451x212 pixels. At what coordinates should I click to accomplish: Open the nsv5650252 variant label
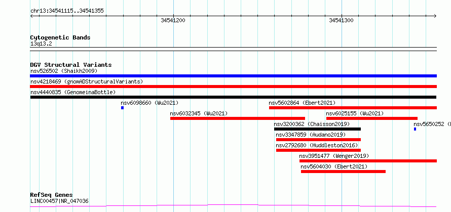pos(432,124)
